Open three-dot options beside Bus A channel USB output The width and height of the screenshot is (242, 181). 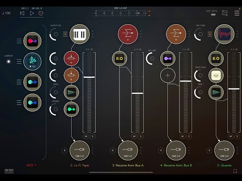tap(141, 150)
